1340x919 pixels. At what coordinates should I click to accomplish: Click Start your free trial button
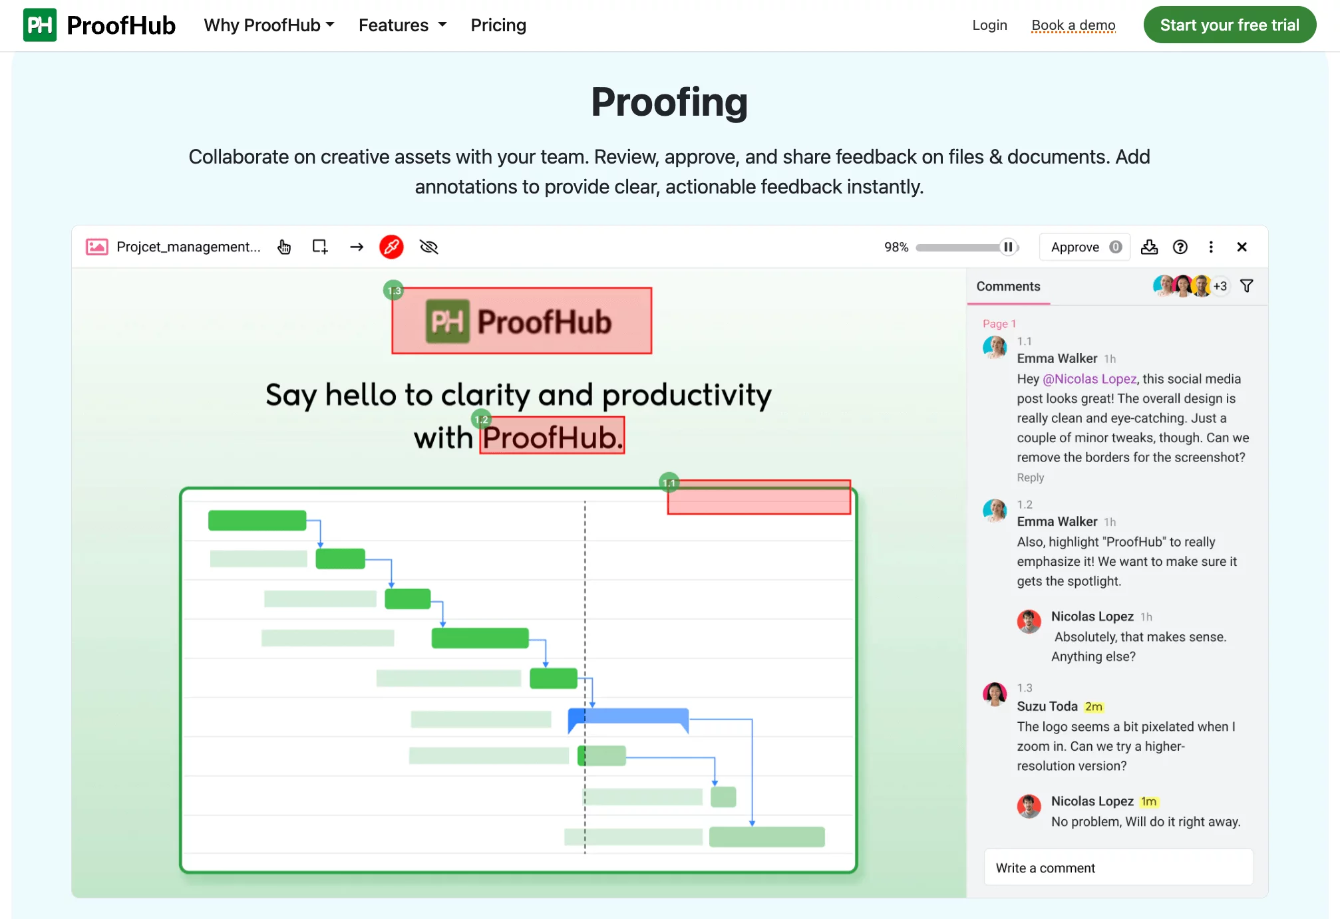pyautogui.click(x=1229, y=25)
